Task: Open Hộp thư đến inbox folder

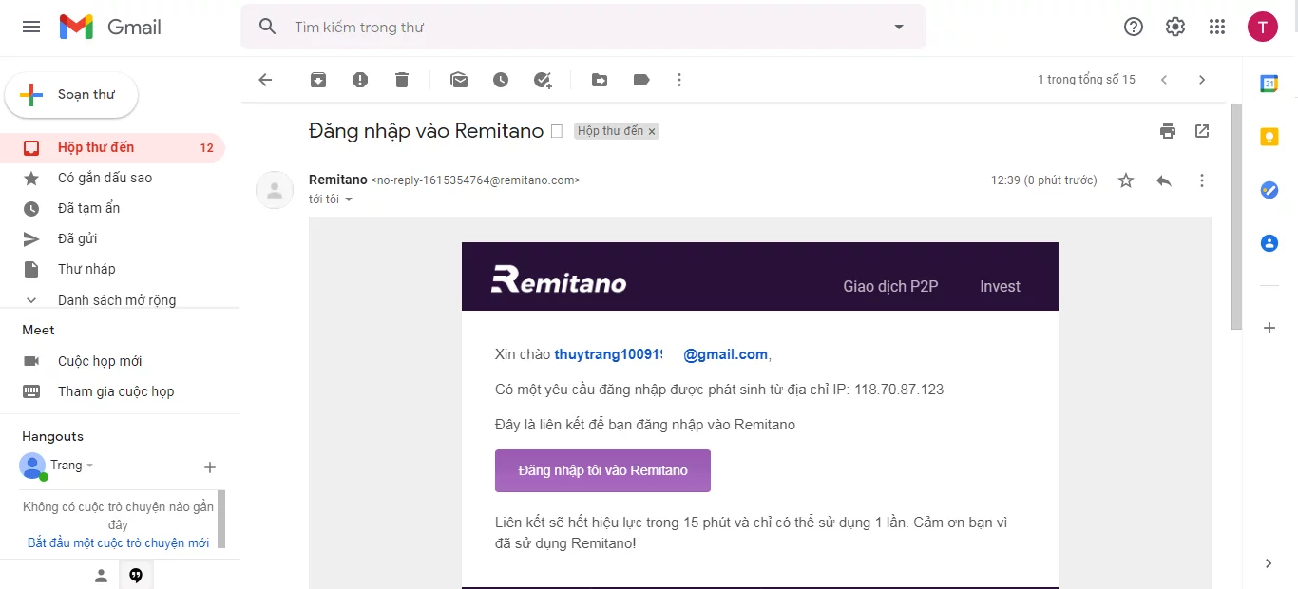Action: (112, 147)
